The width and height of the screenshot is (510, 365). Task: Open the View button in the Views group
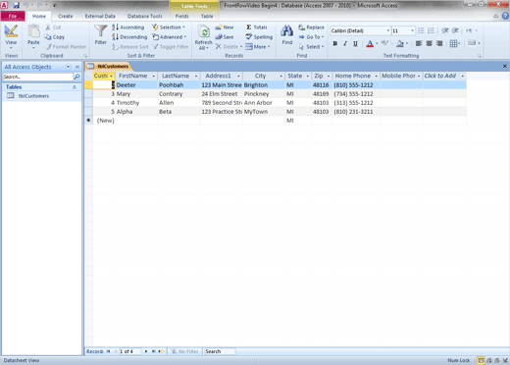coord(11,36)
